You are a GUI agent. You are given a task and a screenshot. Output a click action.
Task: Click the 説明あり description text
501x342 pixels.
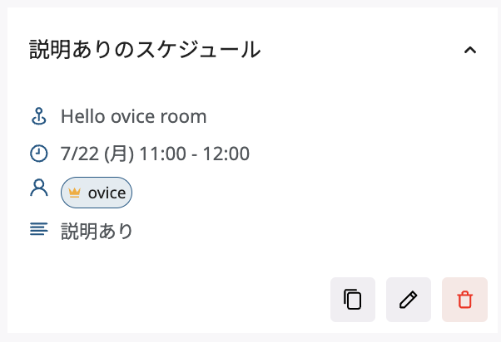point(97,230)
